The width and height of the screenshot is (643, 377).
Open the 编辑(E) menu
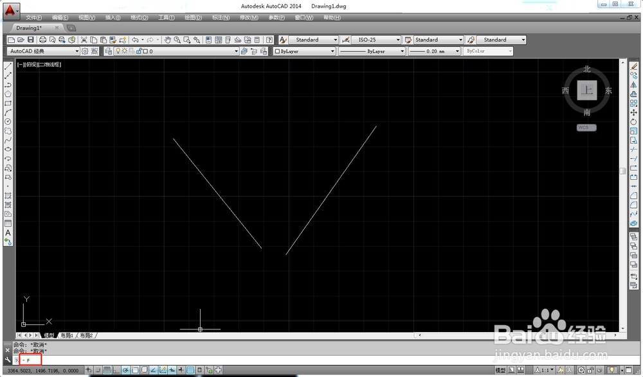pyautogui.click(x=60, y=17)
